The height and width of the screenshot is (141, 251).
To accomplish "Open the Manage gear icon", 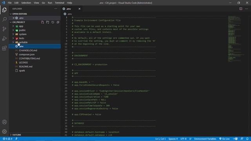I will pos(4,132).
